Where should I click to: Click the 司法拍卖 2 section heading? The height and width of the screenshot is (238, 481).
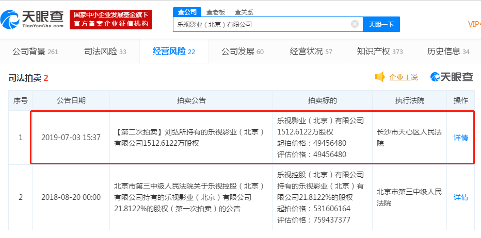(x=28, y=78)
